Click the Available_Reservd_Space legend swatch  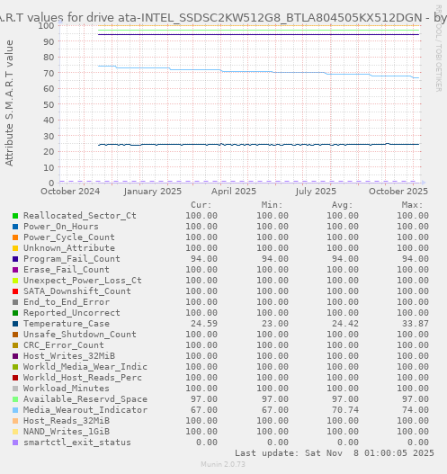point(15,399)
